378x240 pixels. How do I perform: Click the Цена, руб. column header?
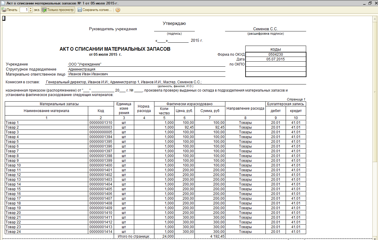point(184,111)
